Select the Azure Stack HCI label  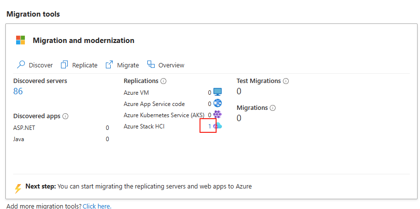144,126
